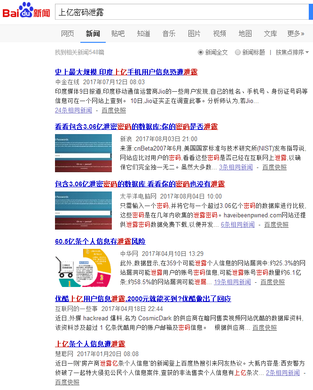Image resolution: width=313 pixels, height=390 pixels.
Task: View 6条相同新闻 under the 太平洋电脑网 result
Action: coord(238,225)
